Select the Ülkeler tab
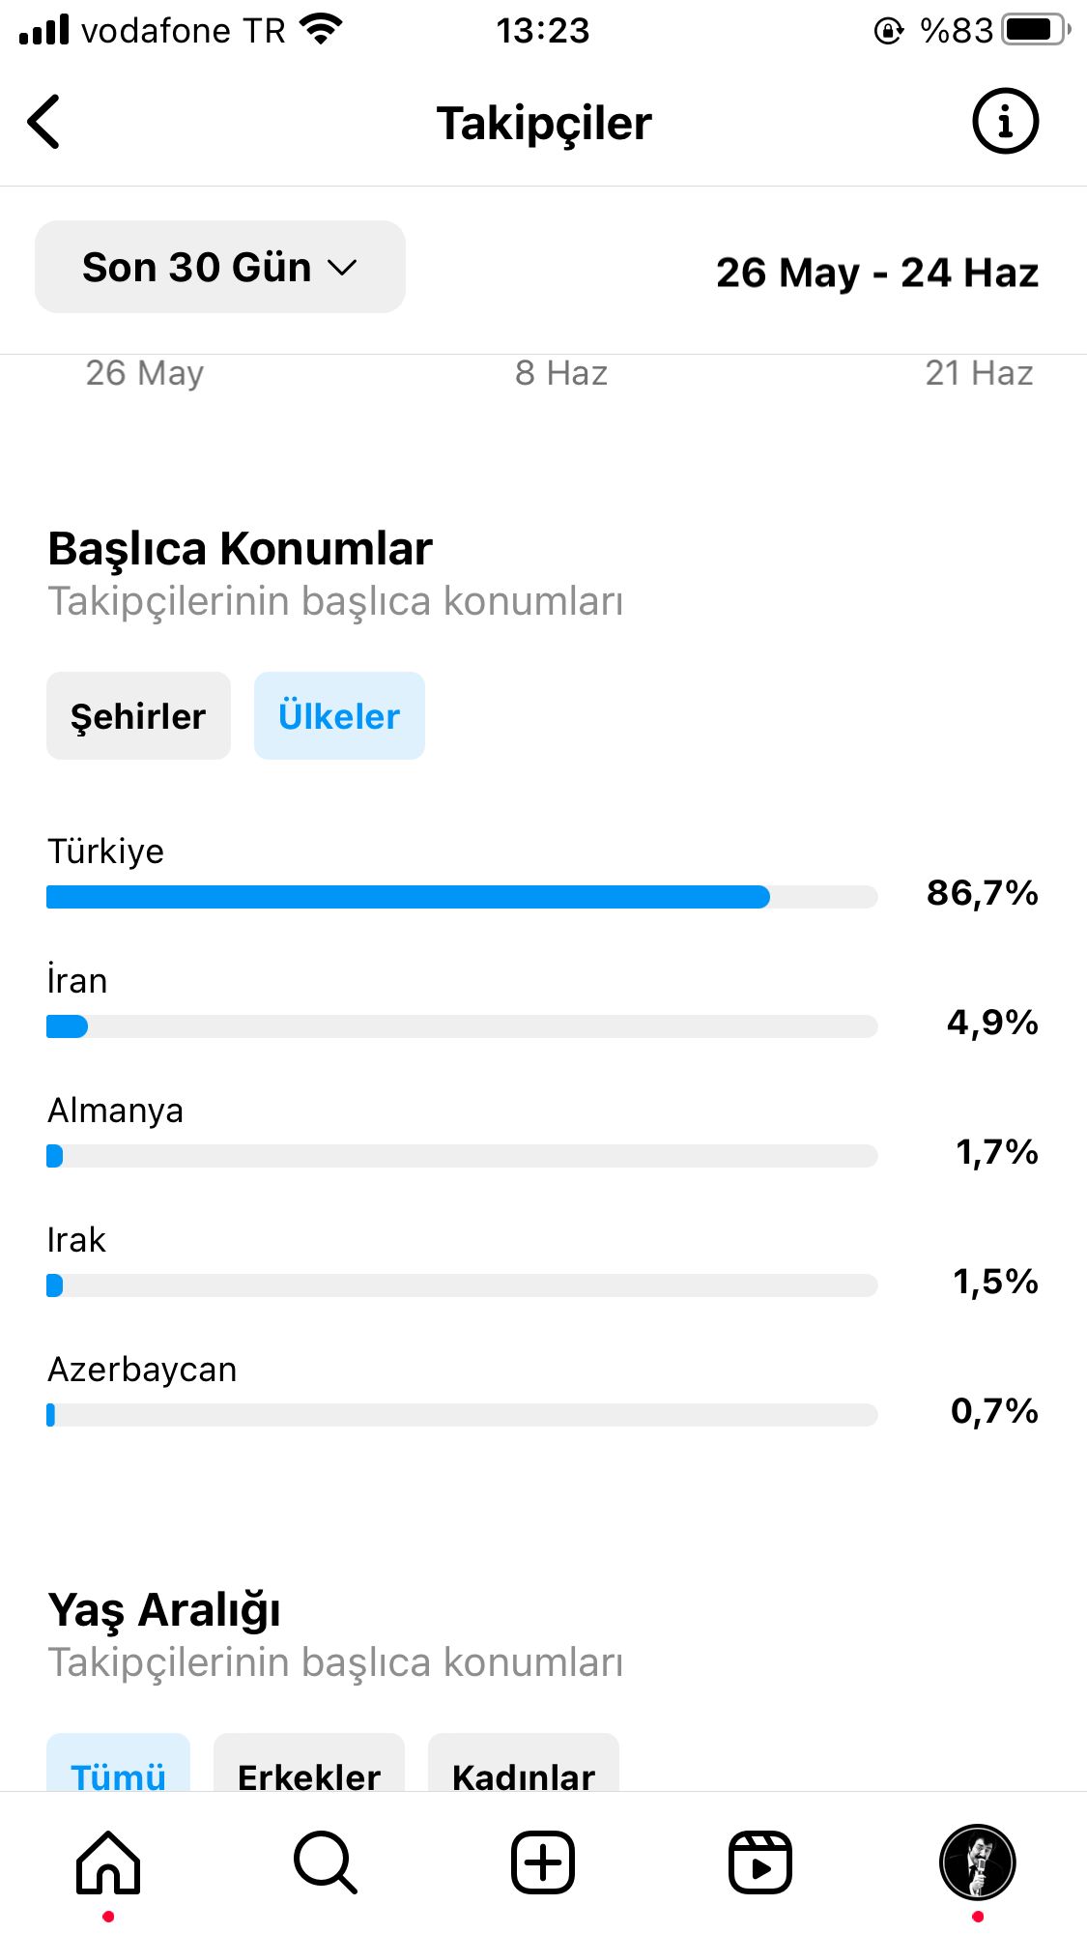Viewport: 1087px width, 1934px height. (x=339, y=716)
